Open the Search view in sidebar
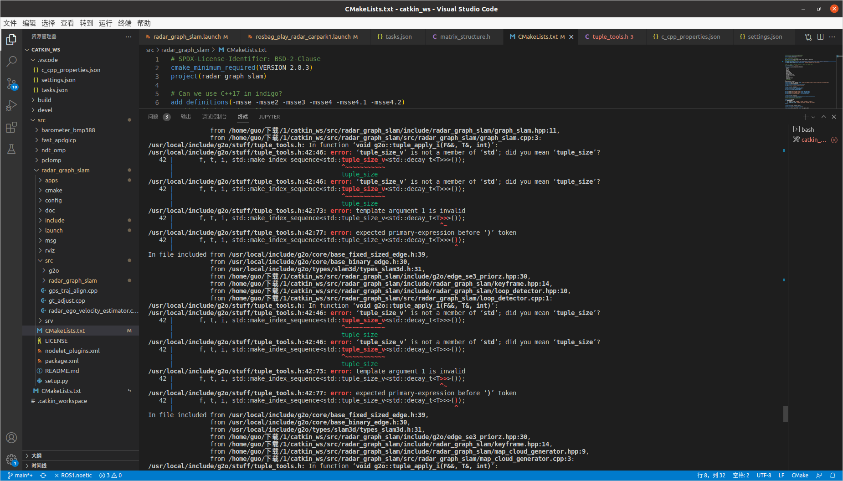 pos(11,61)
